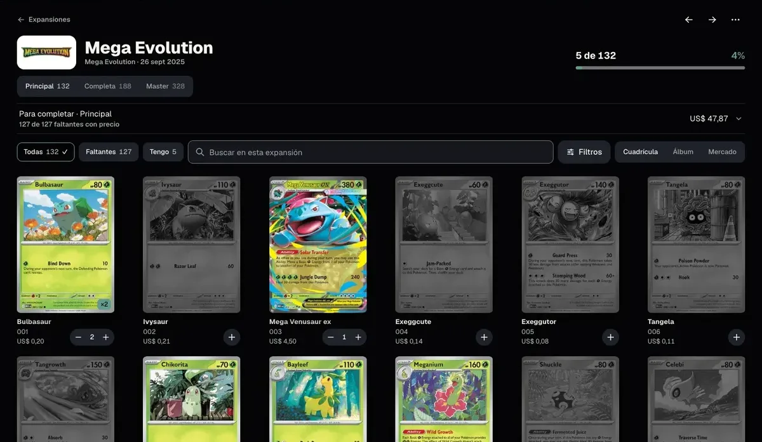
Task: Switch to the Master 328 tab
Action: click(165, 86)
